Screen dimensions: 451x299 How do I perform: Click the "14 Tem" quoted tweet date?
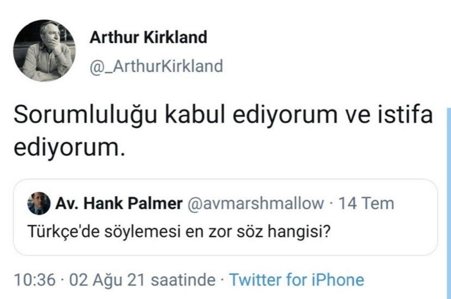[x=366, y=203]
